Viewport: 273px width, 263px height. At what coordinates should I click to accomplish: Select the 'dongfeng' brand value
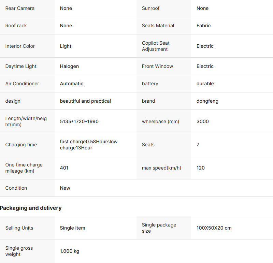pyautogui.click(x=207, y=101)
